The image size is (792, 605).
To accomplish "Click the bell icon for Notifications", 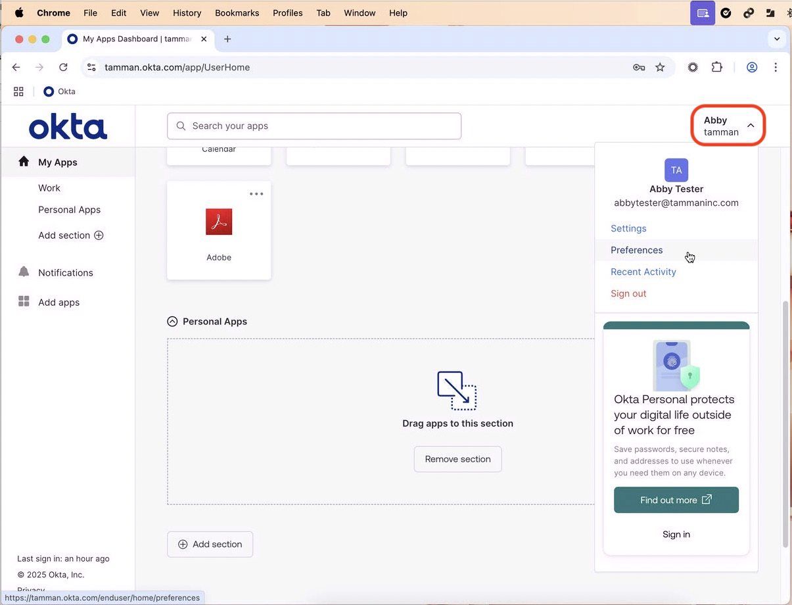I will pos(24,272).
